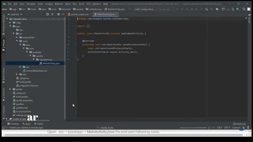The height and width of the screenshot is (142, 253).
Task: Click the Gradle Build progress bar
Action: tap(193, 128)
